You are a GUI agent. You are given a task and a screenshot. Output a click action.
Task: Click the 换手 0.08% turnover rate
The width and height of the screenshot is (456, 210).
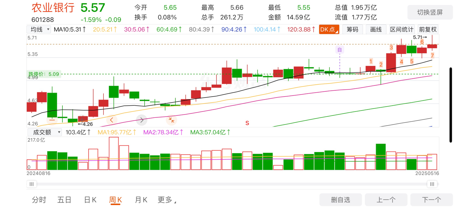pos(155,17)
